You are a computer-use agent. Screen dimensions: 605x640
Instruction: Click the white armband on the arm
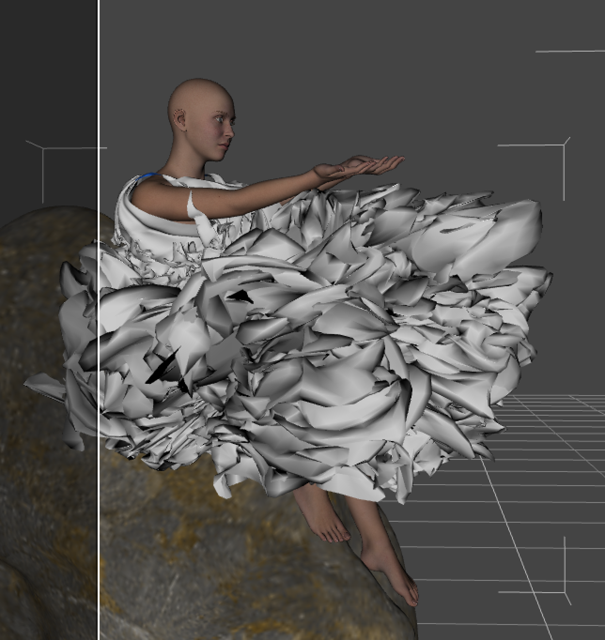pos(194,207)
